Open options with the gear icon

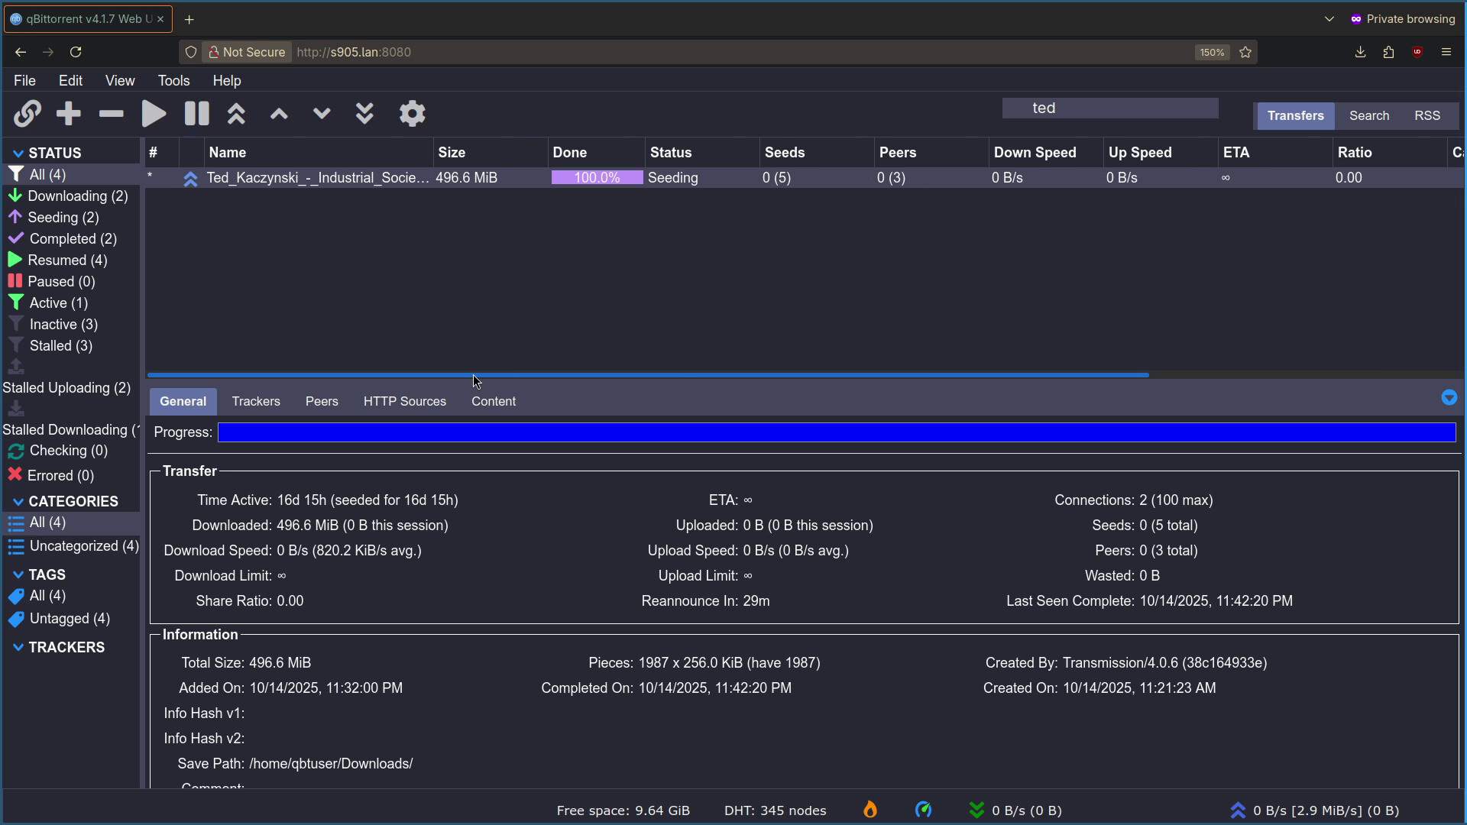click(x=412, y=114)
